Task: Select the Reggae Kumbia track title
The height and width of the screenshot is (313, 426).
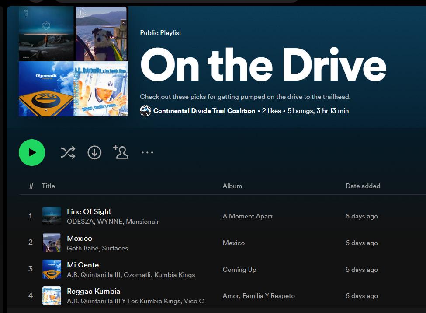Action: [94, 291]
